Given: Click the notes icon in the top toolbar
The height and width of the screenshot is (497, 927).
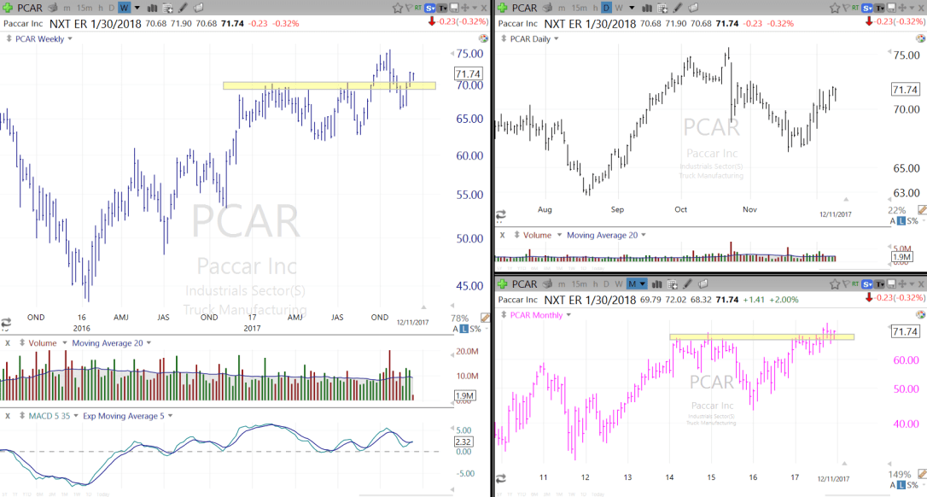Looking at the screenshot, I should 199,8.
